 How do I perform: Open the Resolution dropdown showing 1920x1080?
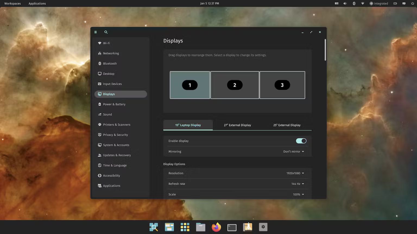point(295,173)
